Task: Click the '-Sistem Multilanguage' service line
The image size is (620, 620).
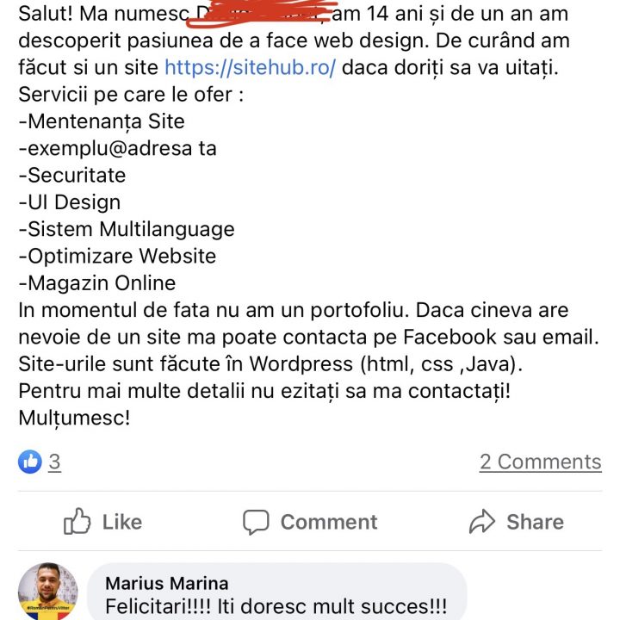Action: pyautogui.click(x=126, y=229)
